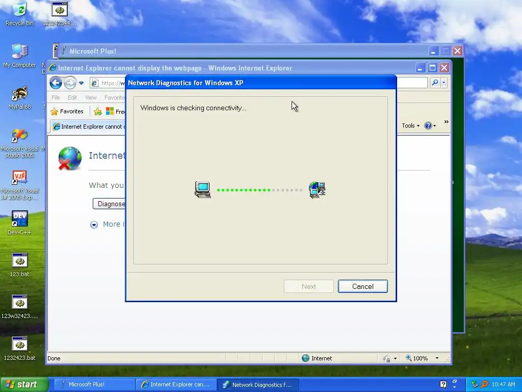
Task: Click the Done status bar text
Action: pos(54,358)
